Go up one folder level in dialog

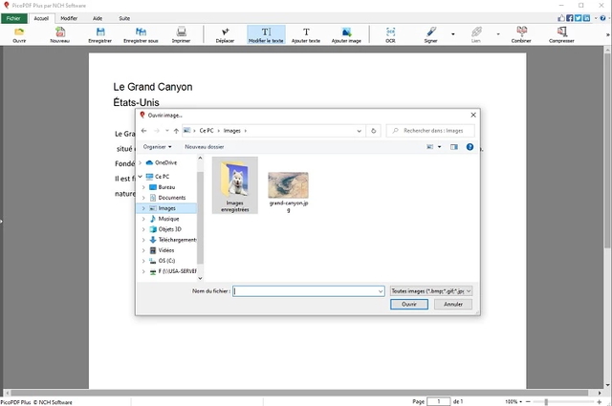click(176, 130)
